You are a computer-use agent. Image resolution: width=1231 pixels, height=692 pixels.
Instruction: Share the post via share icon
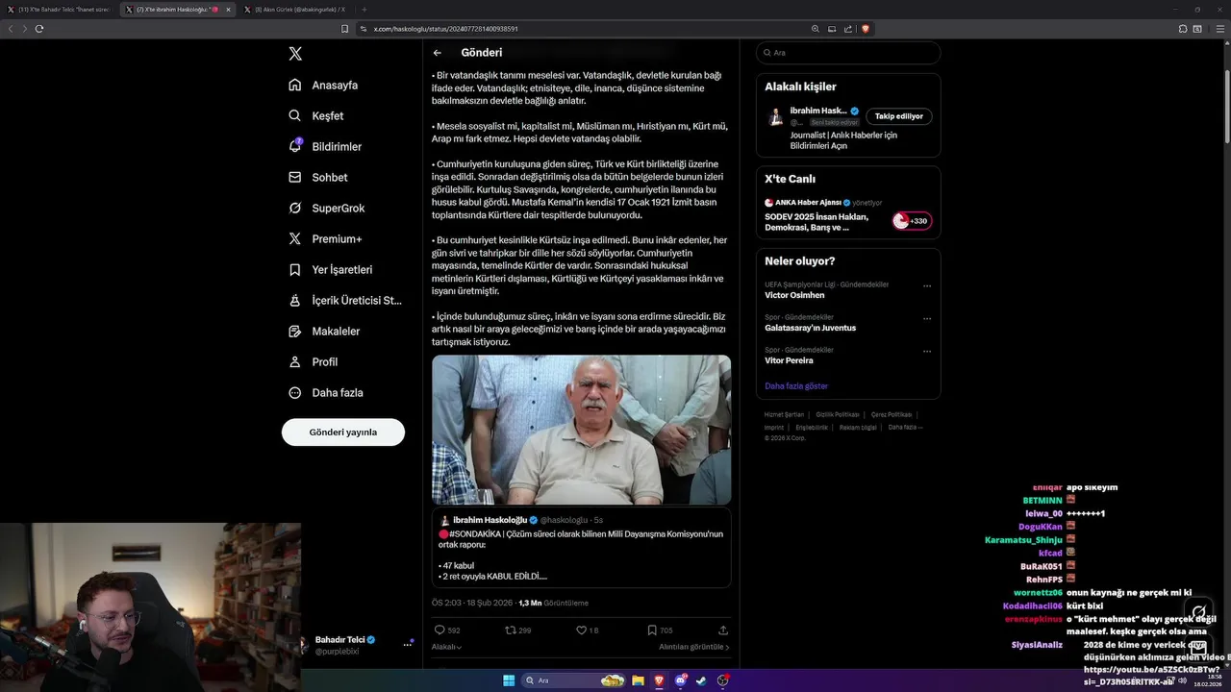point(723,630)
